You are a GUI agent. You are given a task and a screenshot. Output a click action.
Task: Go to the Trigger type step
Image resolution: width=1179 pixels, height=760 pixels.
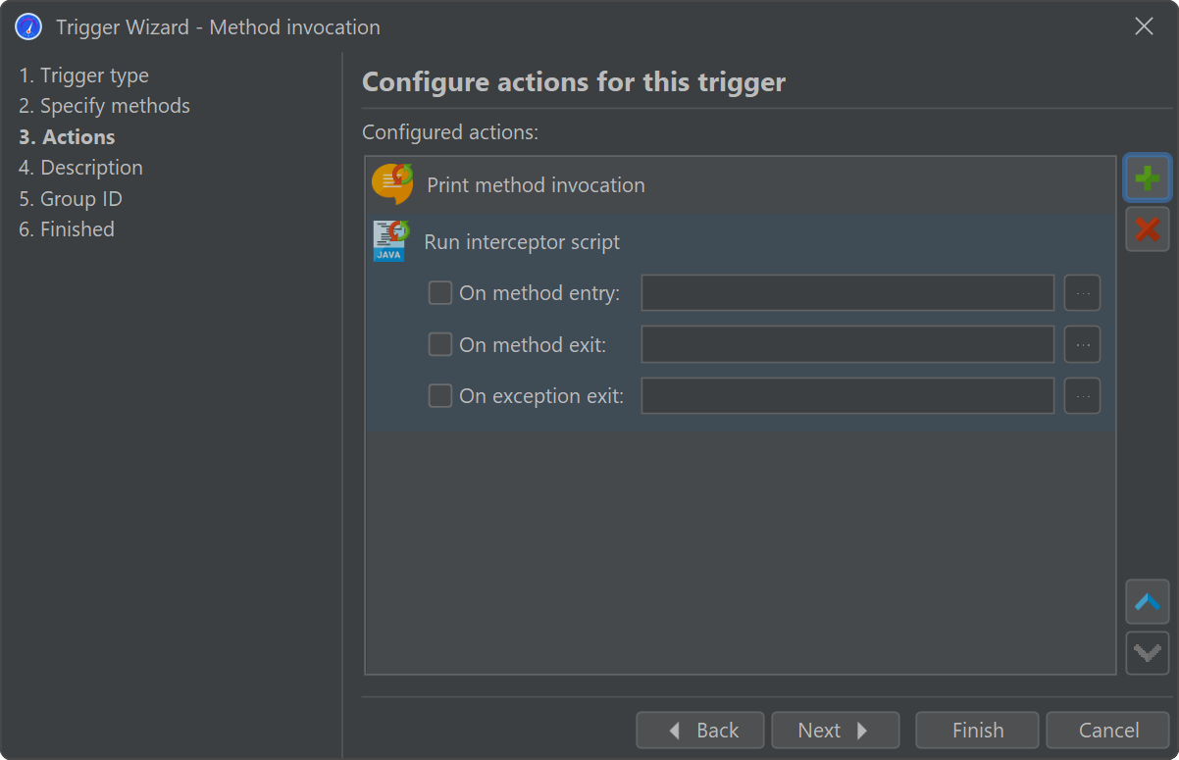(84, 76)
